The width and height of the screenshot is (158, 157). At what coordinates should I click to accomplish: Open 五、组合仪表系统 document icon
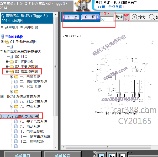[16, 101]
